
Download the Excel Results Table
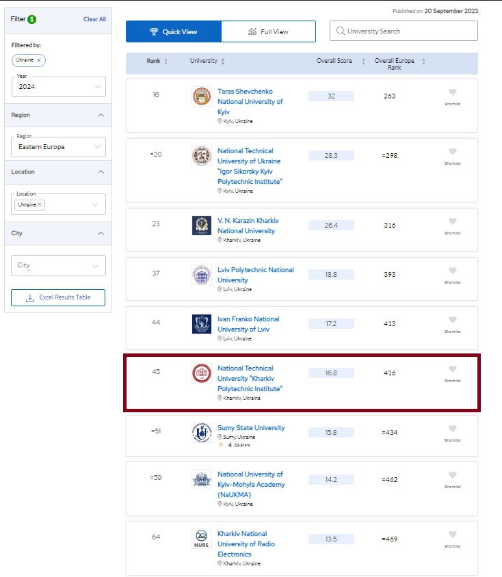58,297
